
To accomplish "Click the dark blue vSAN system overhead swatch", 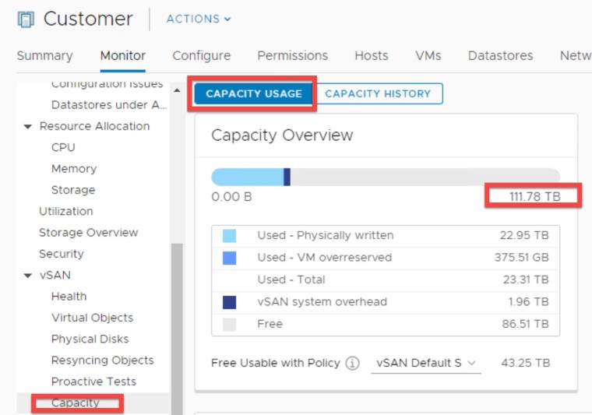I will [229, 302].
